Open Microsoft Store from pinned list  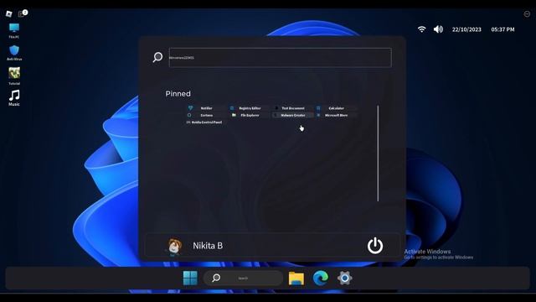point(336,115)
